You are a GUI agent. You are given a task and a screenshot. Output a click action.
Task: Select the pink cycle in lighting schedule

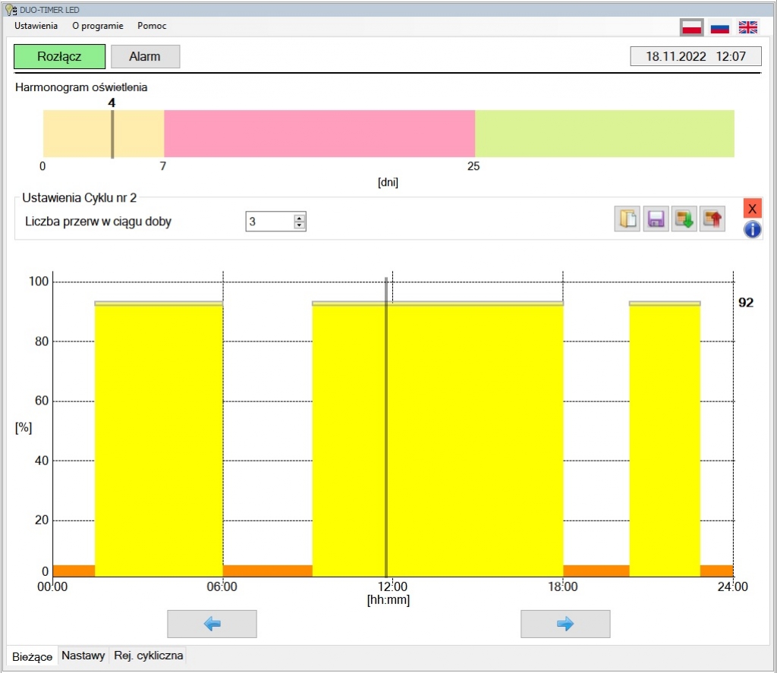[319, 134]
